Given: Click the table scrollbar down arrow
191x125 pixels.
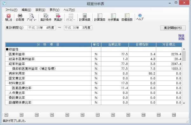Looking at the screenshot, I should tap(184, 103).
